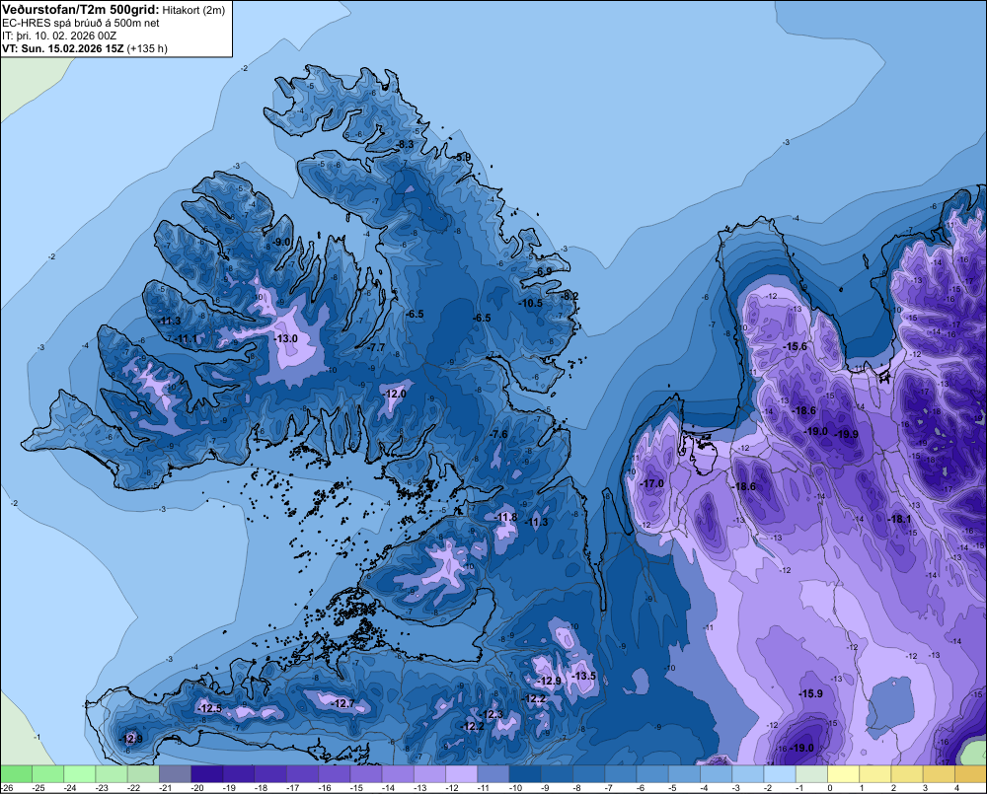Click the -15.6 temperature label
The height and width of the screenshot is (794, 987).
[x=795, y=346]
